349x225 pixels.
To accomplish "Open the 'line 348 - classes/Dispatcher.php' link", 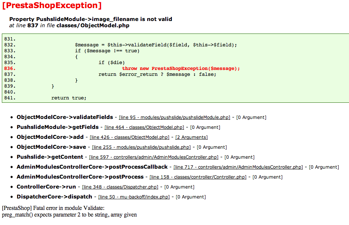I will 120,187.
